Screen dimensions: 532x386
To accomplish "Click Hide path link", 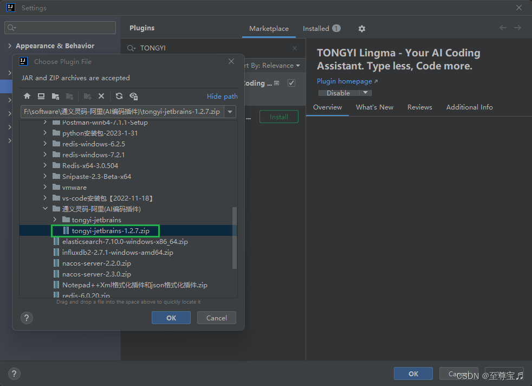I will point(222,97).
